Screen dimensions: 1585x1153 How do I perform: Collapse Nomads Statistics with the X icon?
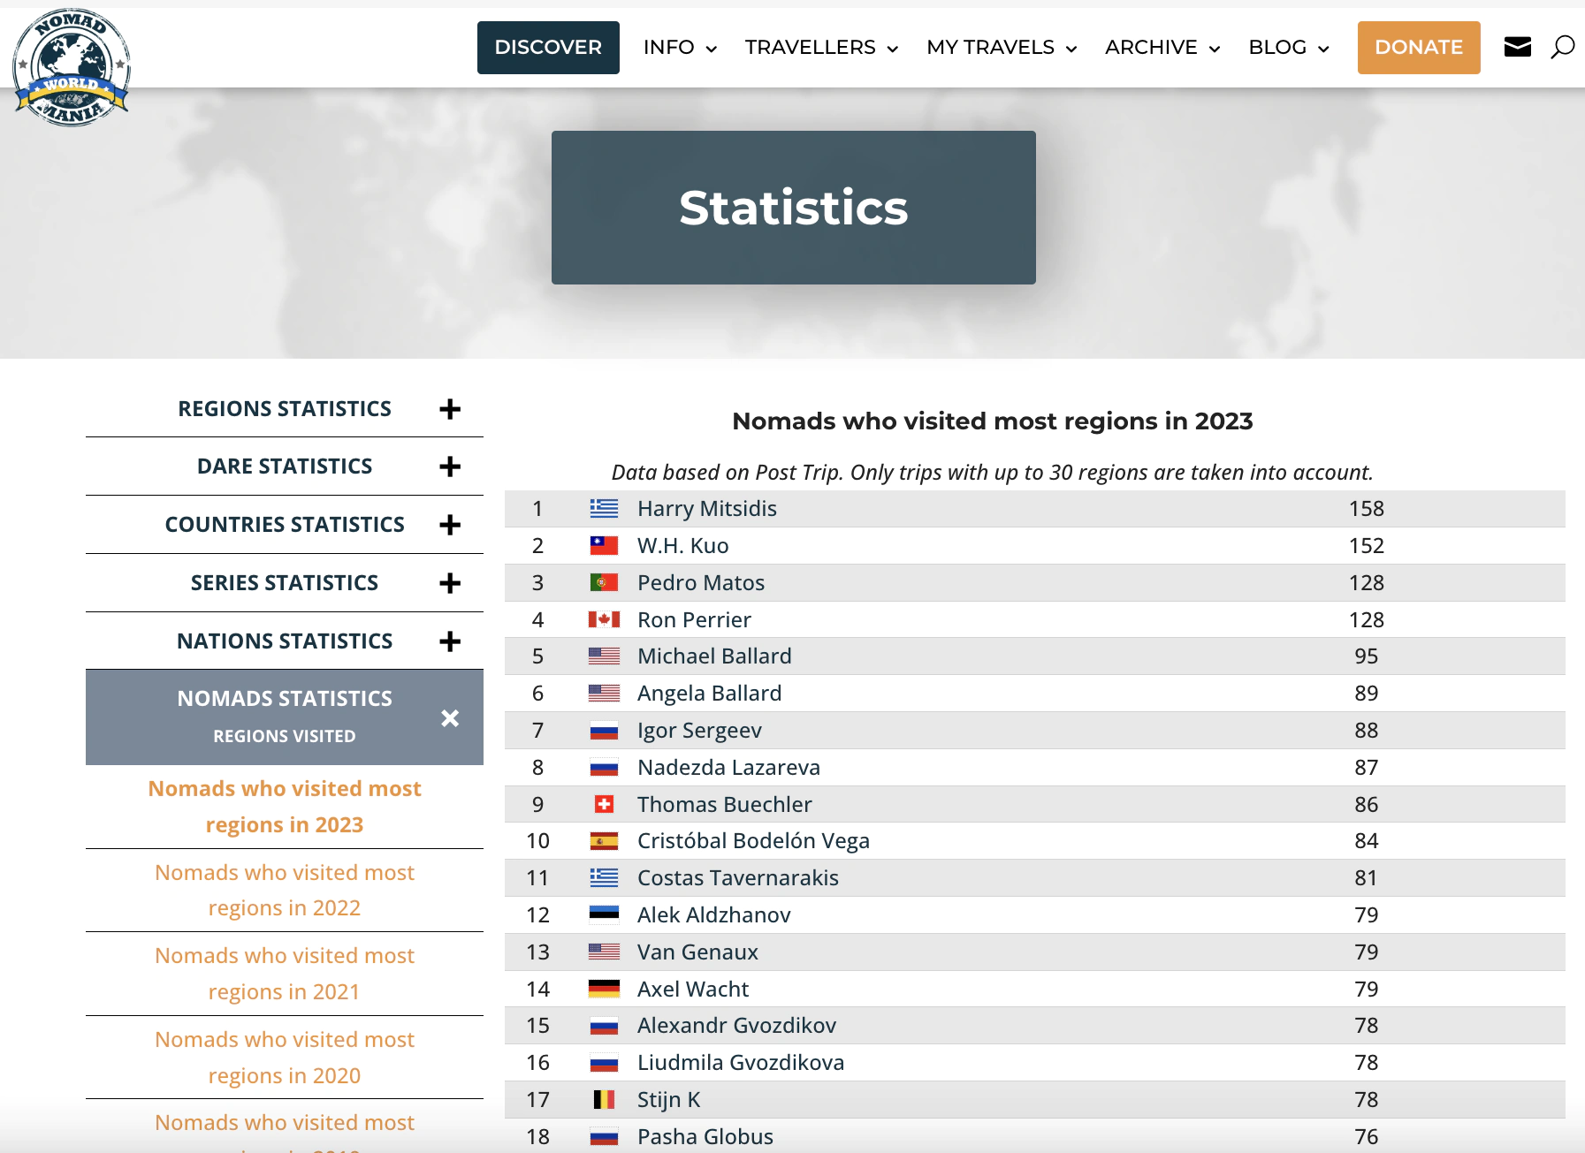[x=450, y=718]
